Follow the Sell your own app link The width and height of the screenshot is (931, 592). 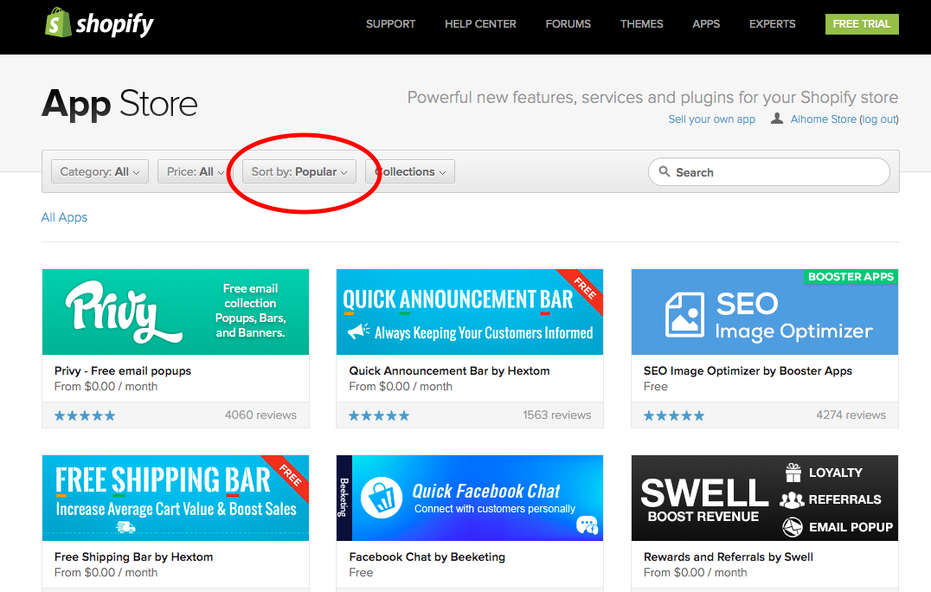click(x=711, y=119)
